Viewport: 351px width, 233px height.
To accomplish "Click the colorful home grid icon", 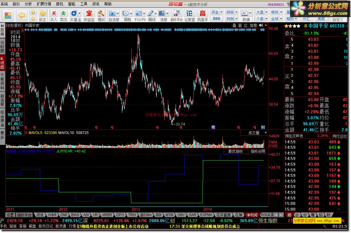I will [8, 15].
